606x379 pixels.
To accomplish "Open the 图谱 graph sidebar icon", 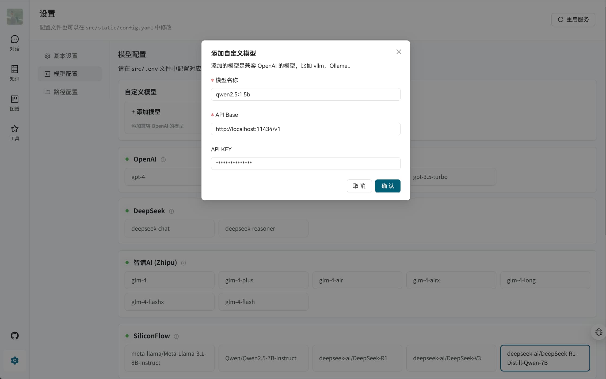I will (14, 103).
